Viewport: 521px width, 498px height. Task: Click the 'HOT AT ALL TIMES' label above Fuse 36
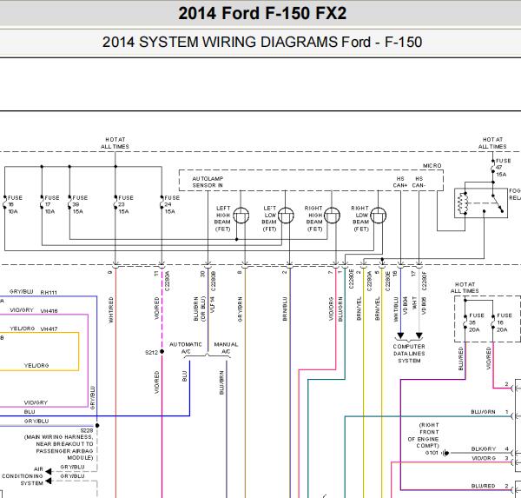(x=465, y=288)
